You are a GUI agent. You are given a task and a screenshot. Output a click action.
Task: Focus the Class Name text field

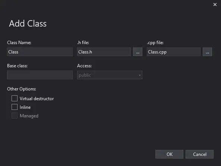(40, 52)
